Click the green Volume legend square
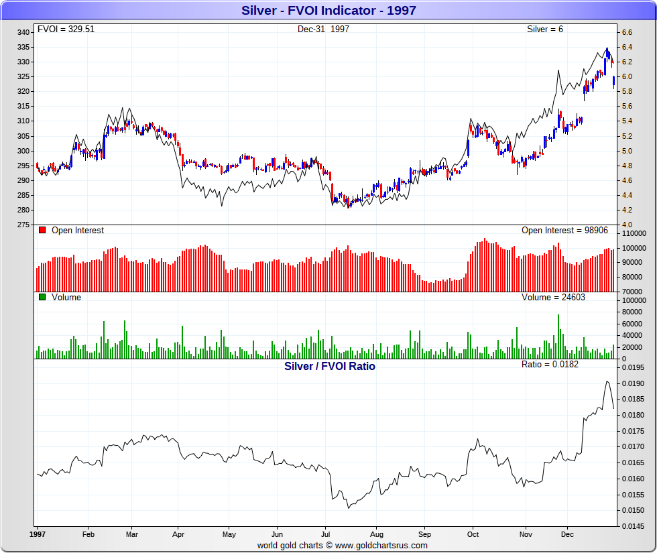The width and height of the screenshot is (657, 553). coord(42,297)
